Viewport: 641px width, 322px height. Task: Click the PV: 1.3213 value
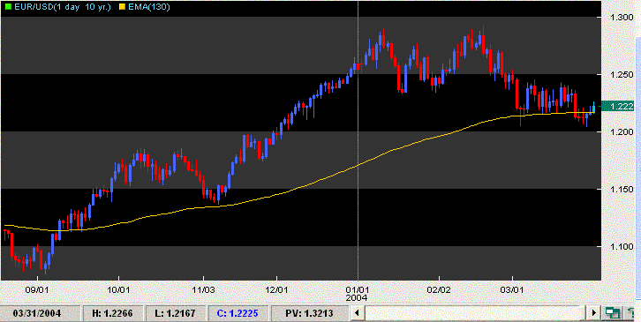[x=309, y=313]
